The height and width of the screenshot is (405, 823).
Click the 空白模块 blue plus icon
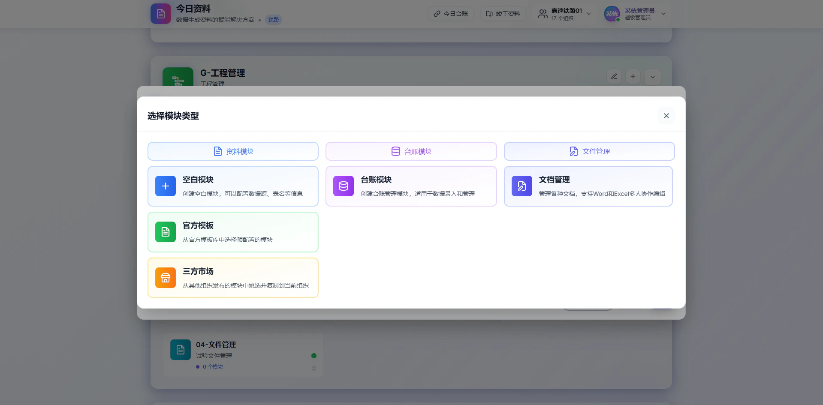point(166,186)
